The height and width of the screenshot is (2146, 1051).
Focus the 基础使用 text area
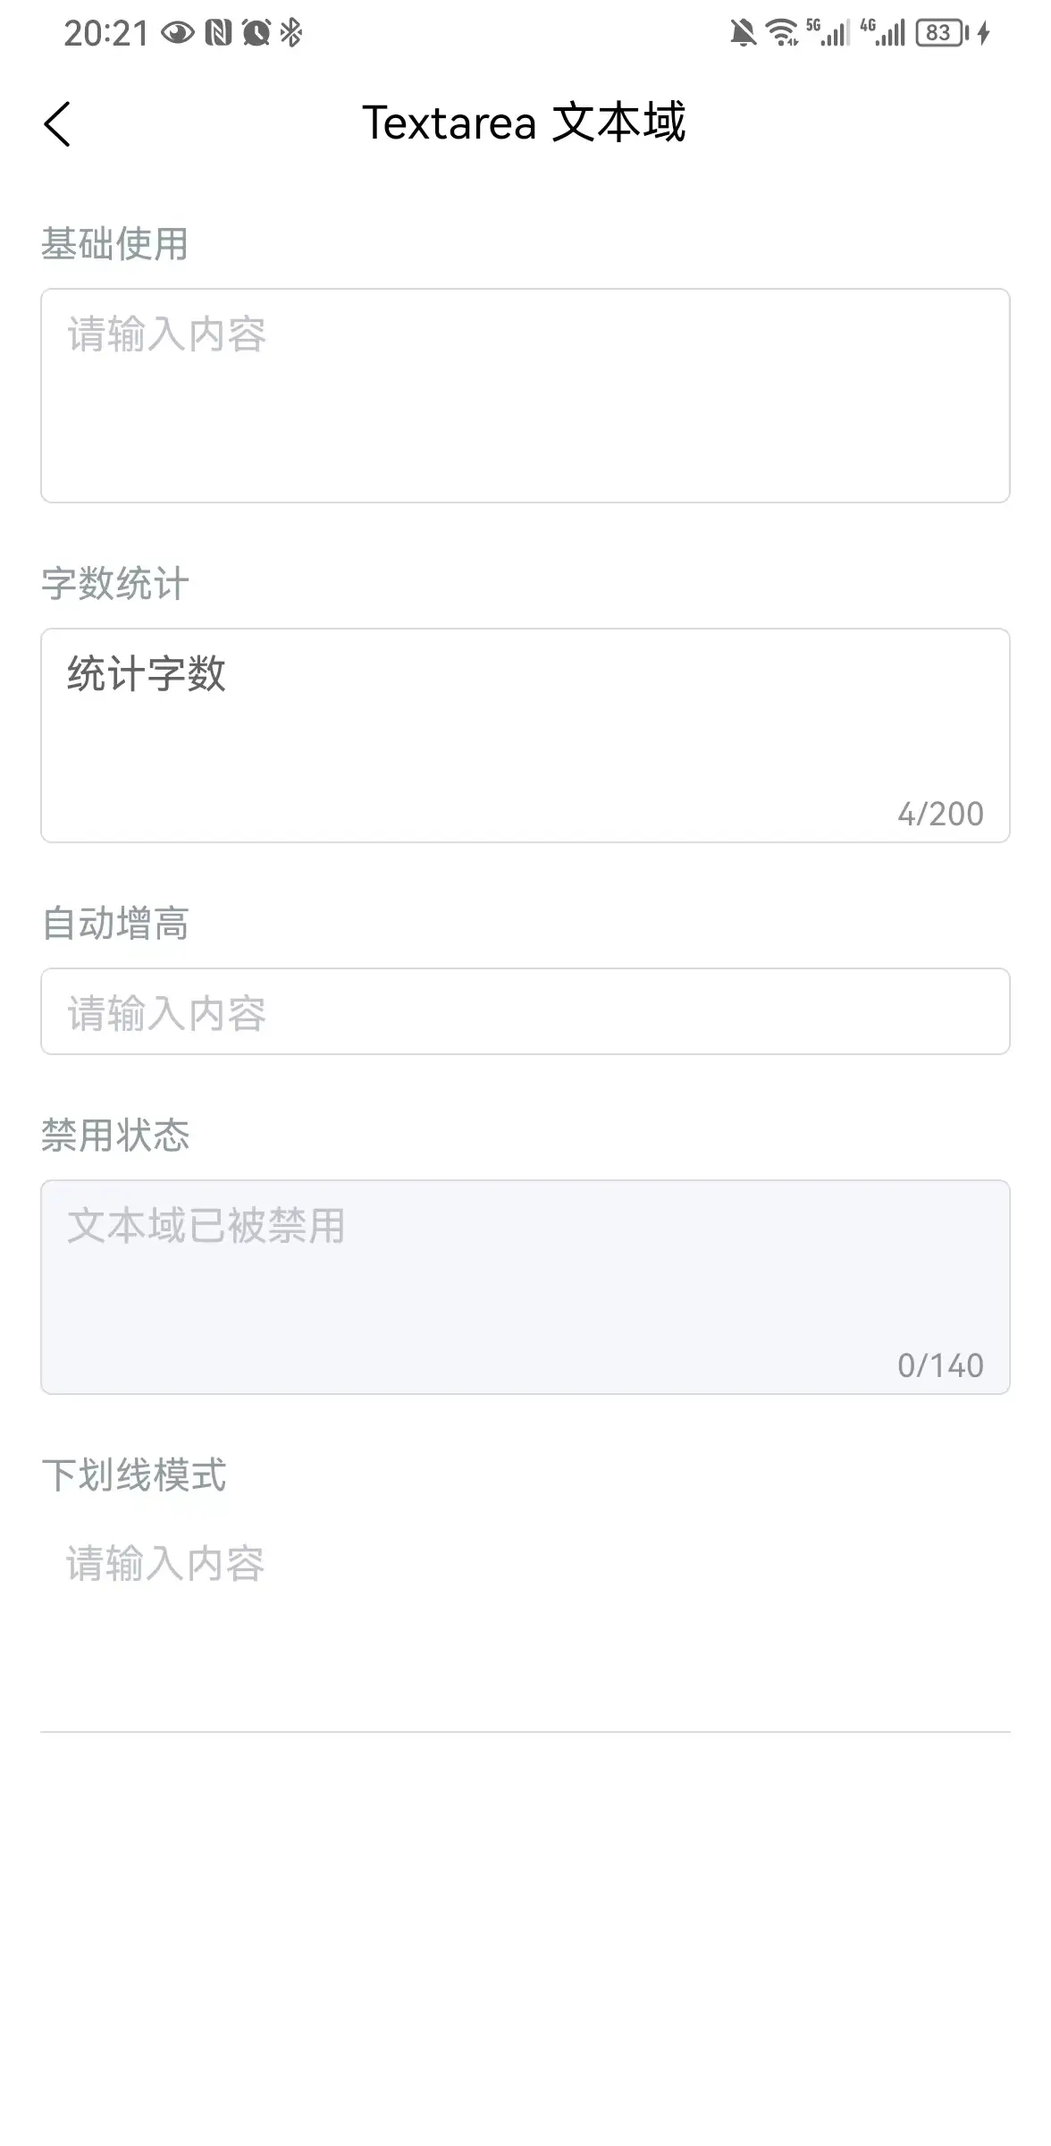point(525,395)
